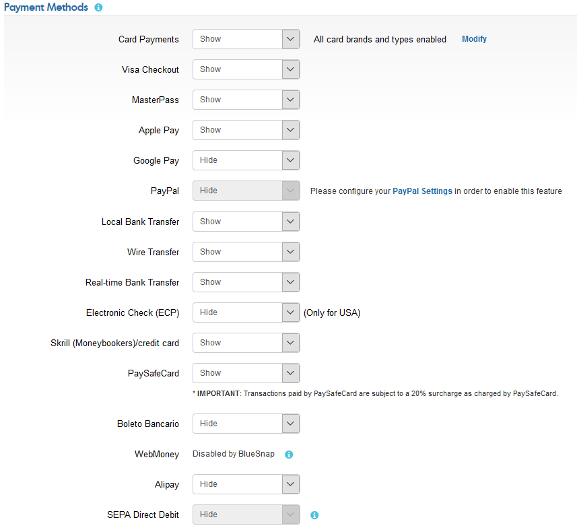Click the 'PaySafeCard' row label
This screenshot has width=577, height=530.
point(154,374)
